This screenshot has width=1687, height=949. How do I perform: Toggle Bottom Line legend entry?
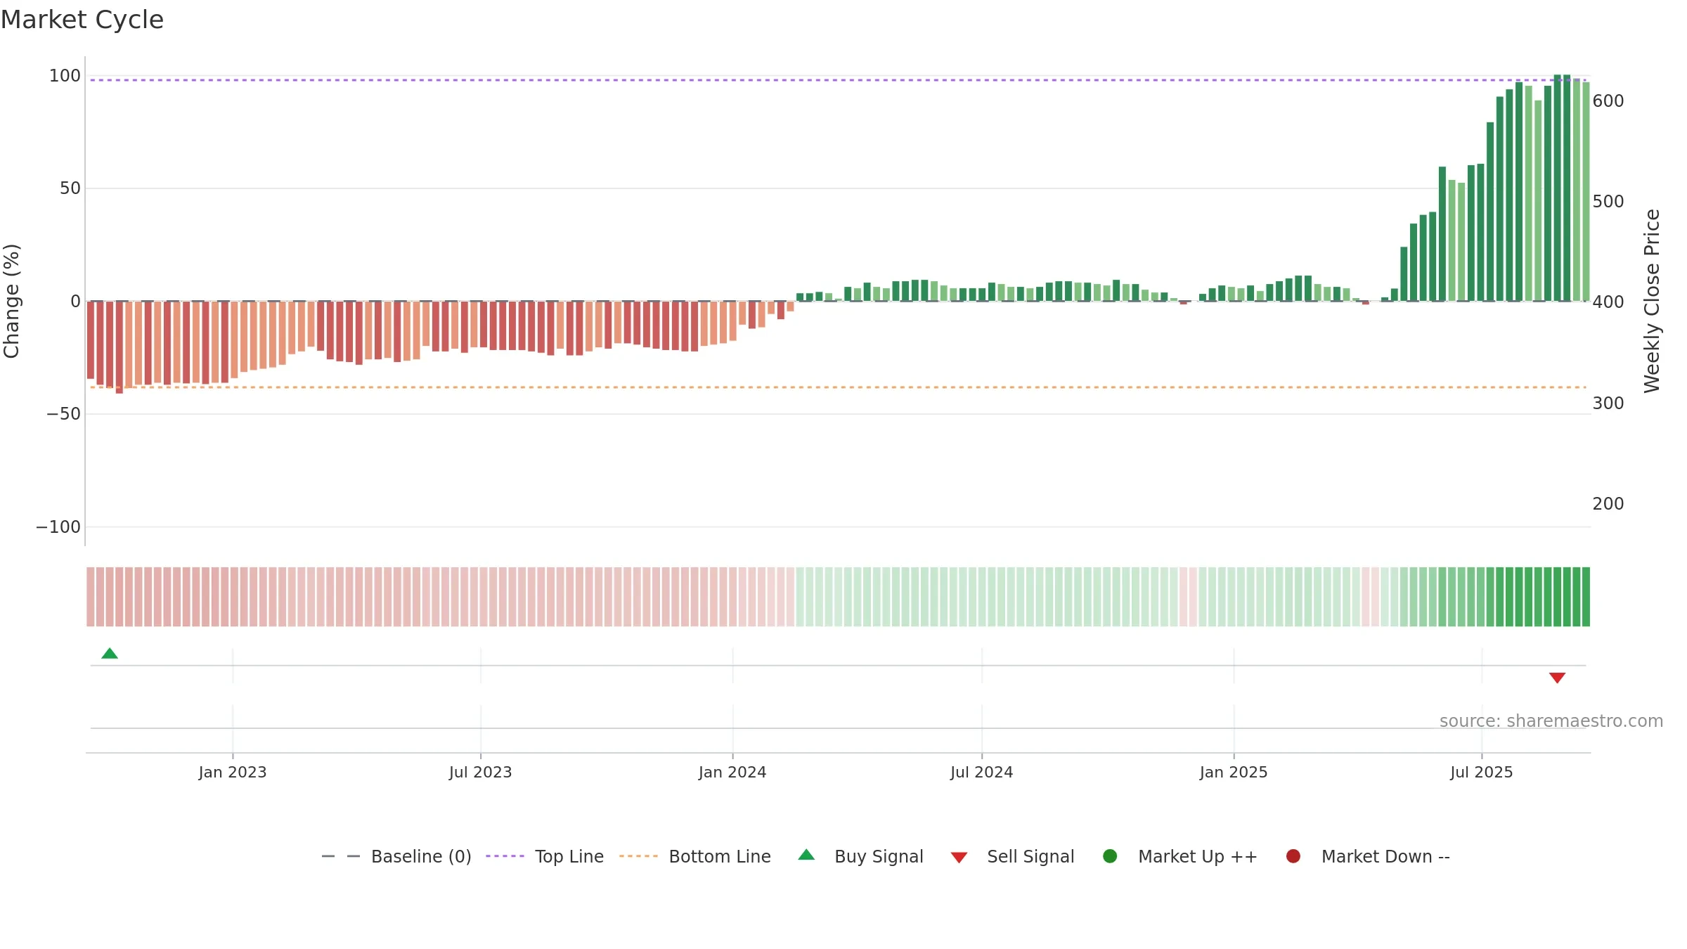[695, 856]
